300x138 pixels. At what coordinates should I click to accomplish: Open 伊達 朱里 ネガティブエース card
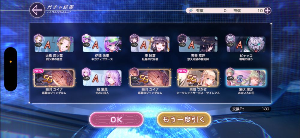tap(102, 45)
